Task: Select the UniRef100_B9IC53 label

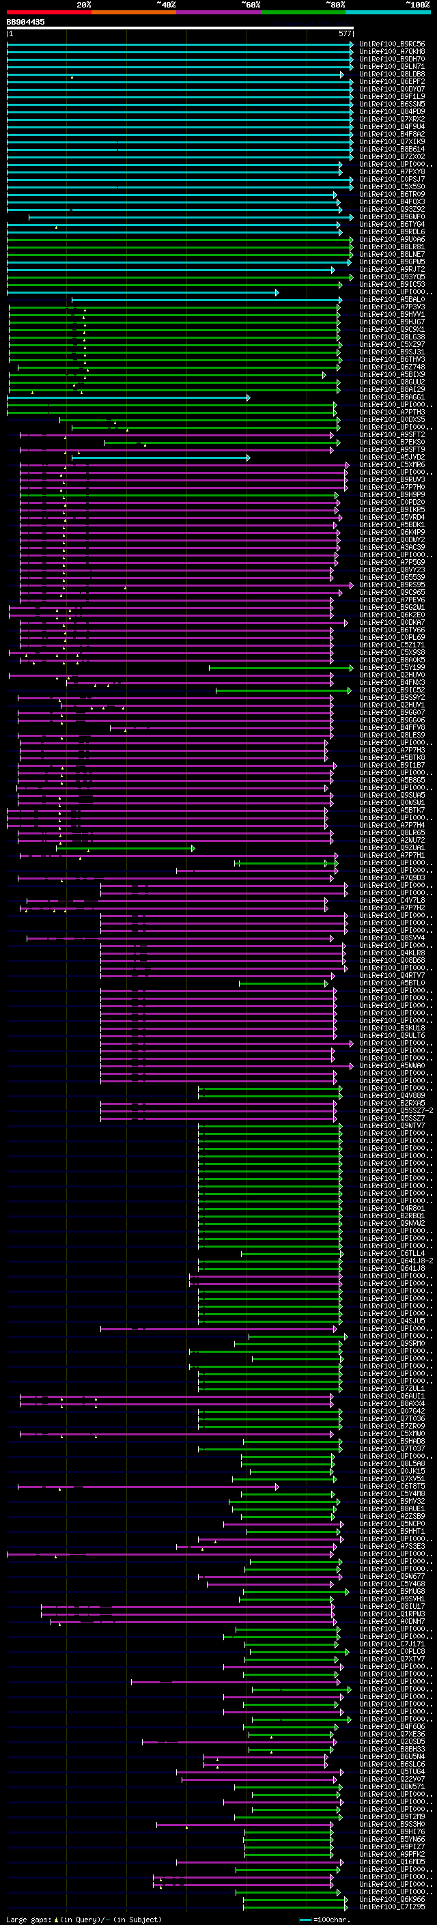Action: click(392, 284)
